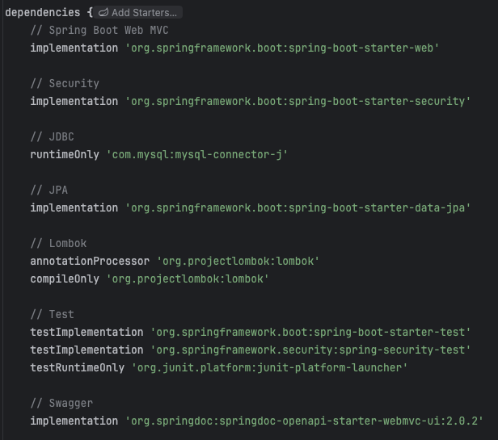The width and height of the screenshot is (498, 440).
Task: Click the Test comment line
Action: [x=53, y=315]
